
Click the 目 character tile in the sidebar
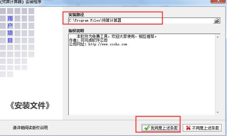10,41
